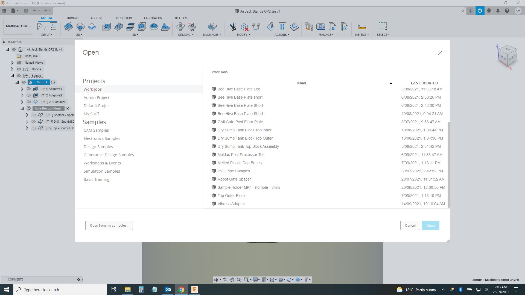This screenshot has width=525, height=295.
Task: Open the MANUFACTURE workspace dropdown
Action: tap(18, 26)
